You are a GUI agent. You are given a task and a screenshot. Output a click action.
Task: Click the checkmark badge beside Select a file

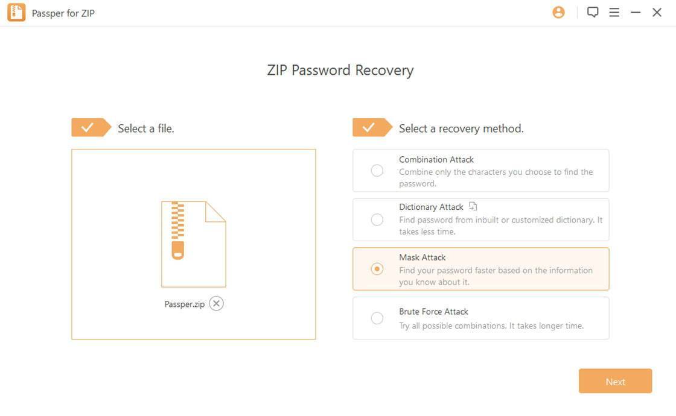click(x=91, y=127)
